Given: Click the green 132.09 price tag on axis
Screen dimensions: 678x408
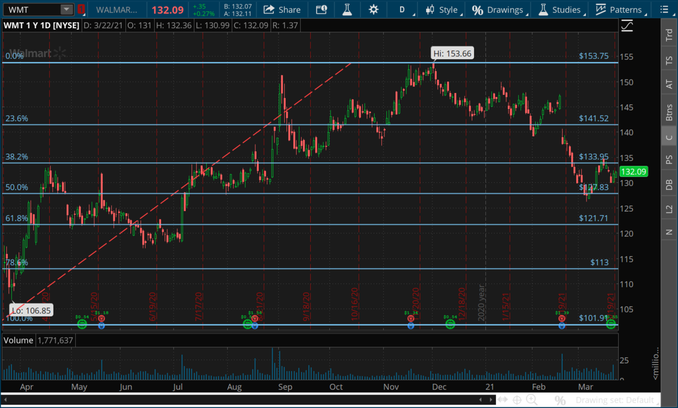Looking at the screenshot, I should [634, 172].
